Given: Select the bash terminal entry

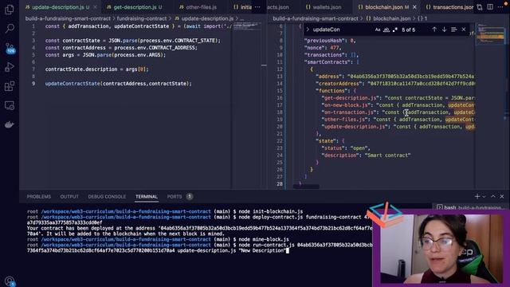Looking at the screenshot, I should (x=470, y=207).
